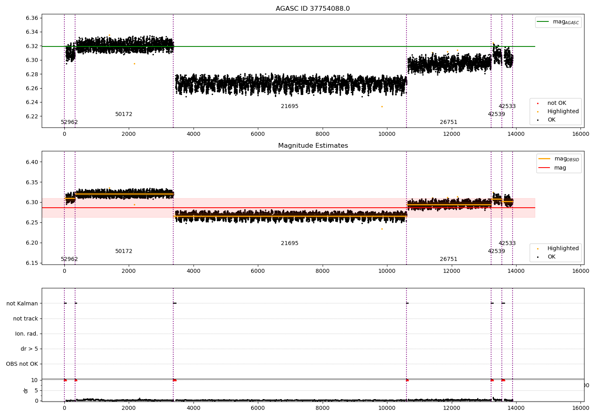The height and width of the screenshot is (417, 596).
Task: Click obsid label 42539 in top plot
Action: point(496,114)
